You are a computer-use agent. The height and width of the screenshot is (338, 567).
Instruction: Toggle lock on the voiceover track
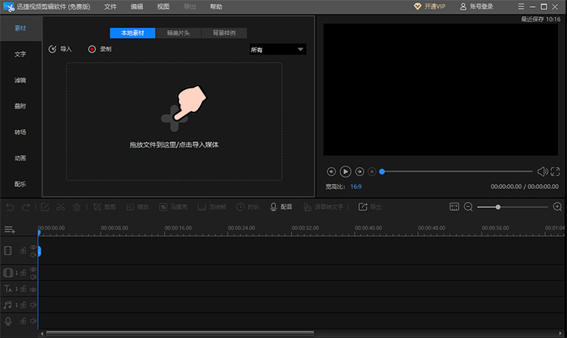point(23,321)
